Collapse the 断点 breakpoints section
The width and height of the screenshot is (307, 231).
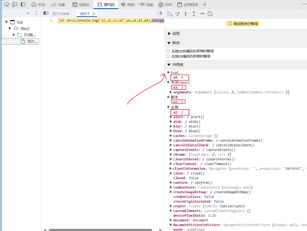tap(169, 43)
